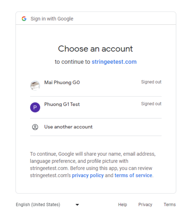Click the purple P avatar icon

35,107
